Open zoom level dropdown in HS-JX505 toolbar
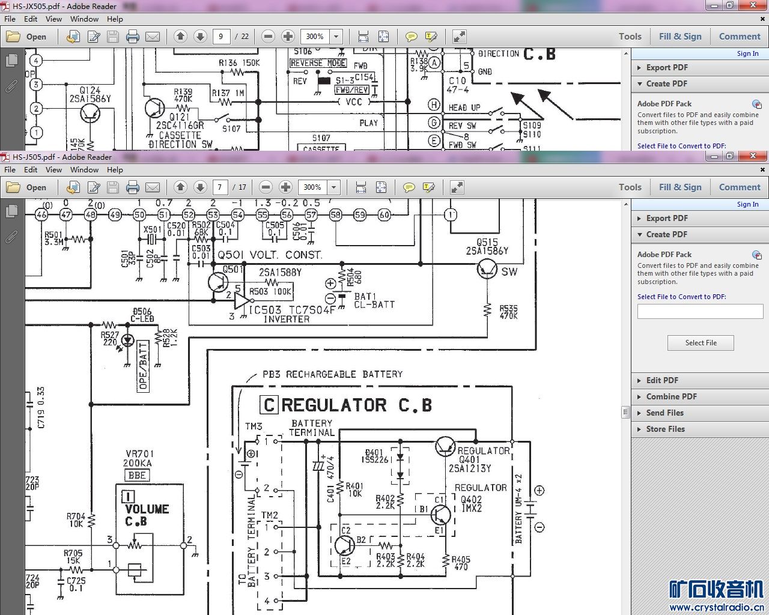This screenshot has height=615, width=769. [x=336, y=37]
